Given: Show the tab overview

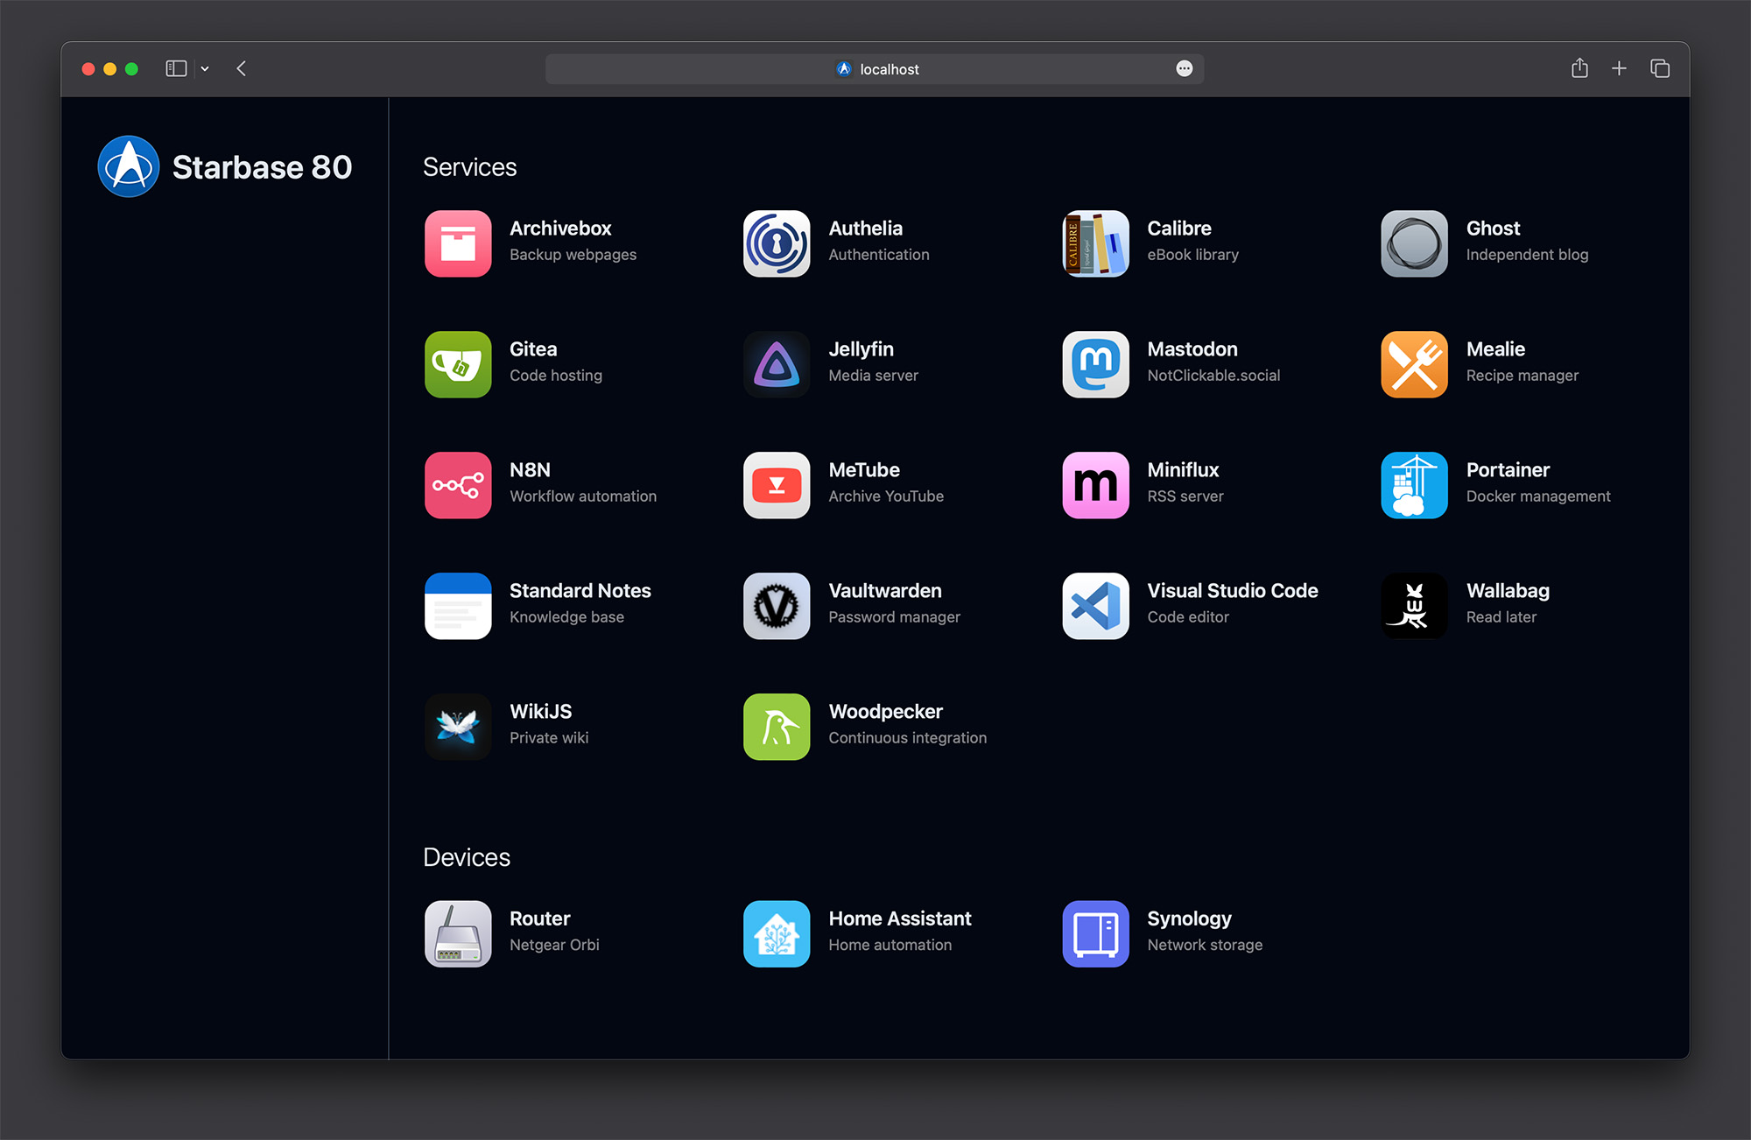Looking at the screenshot, I should [1660, 68].
